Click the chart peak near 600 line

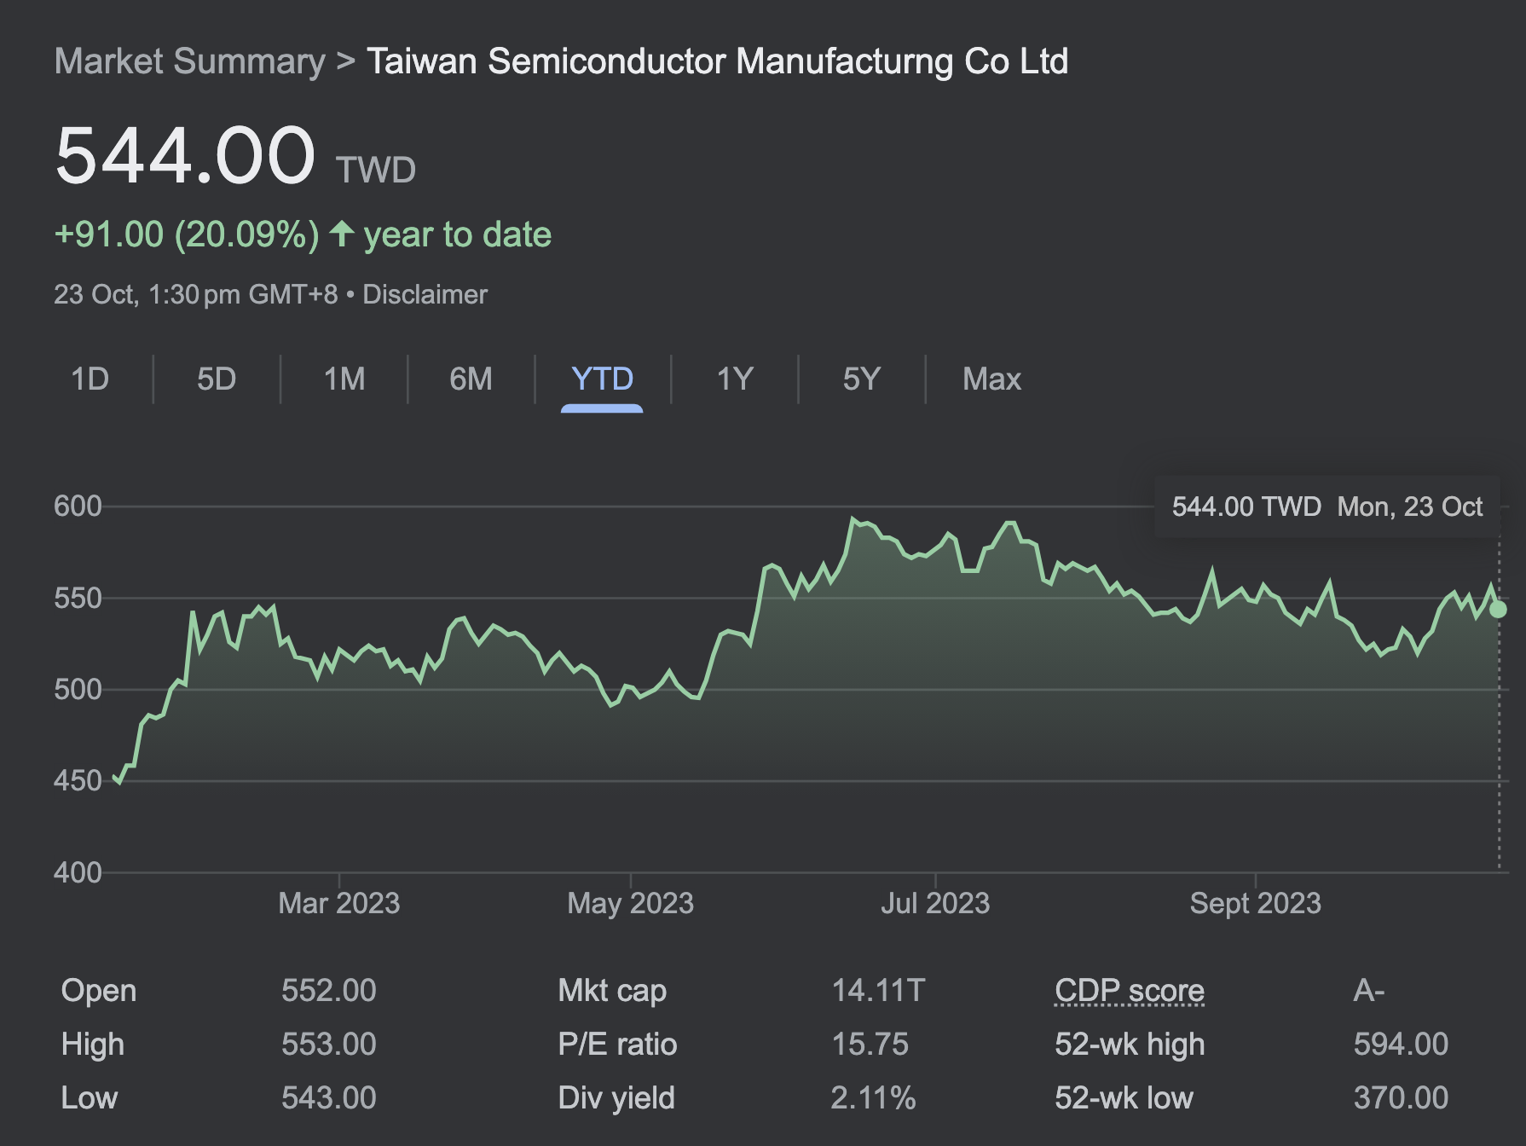pos(852,518)
